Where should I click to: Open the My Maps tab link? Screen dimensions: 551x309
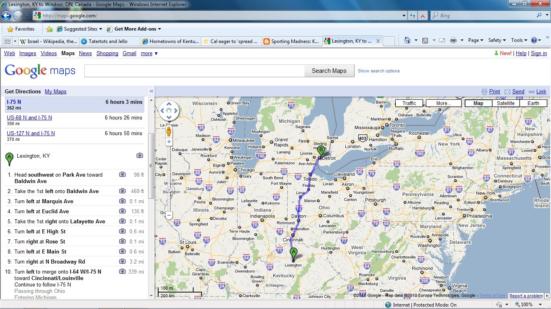[x=55, y=91]
